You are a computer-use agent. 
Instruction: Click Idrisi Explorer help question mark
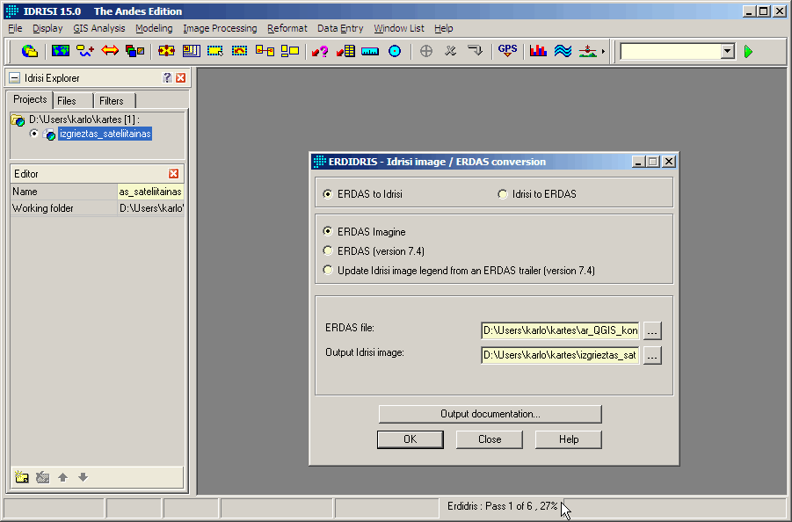167,77
